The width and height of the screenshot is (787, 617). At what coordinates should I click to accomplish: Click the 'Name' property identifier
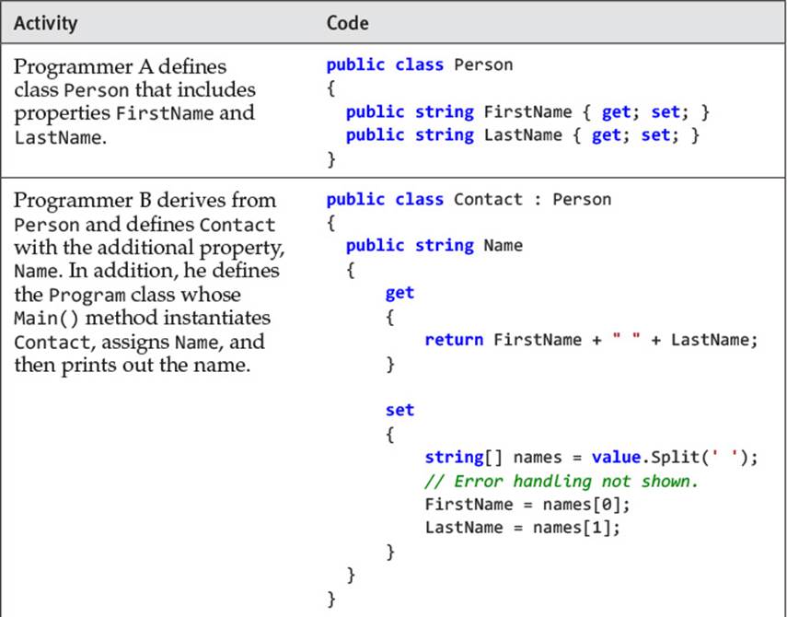(503, 246)
